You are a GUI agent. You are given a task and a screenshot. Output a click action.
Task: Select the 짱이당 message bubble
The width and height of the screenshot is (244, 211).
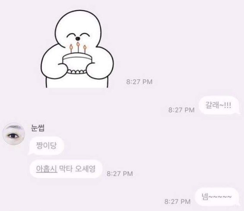(46, 145)
